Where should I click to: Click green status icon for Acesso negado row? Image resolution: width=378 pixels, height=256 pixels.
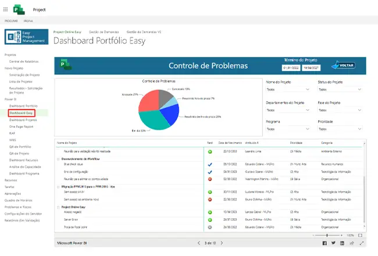click(210, 212)
